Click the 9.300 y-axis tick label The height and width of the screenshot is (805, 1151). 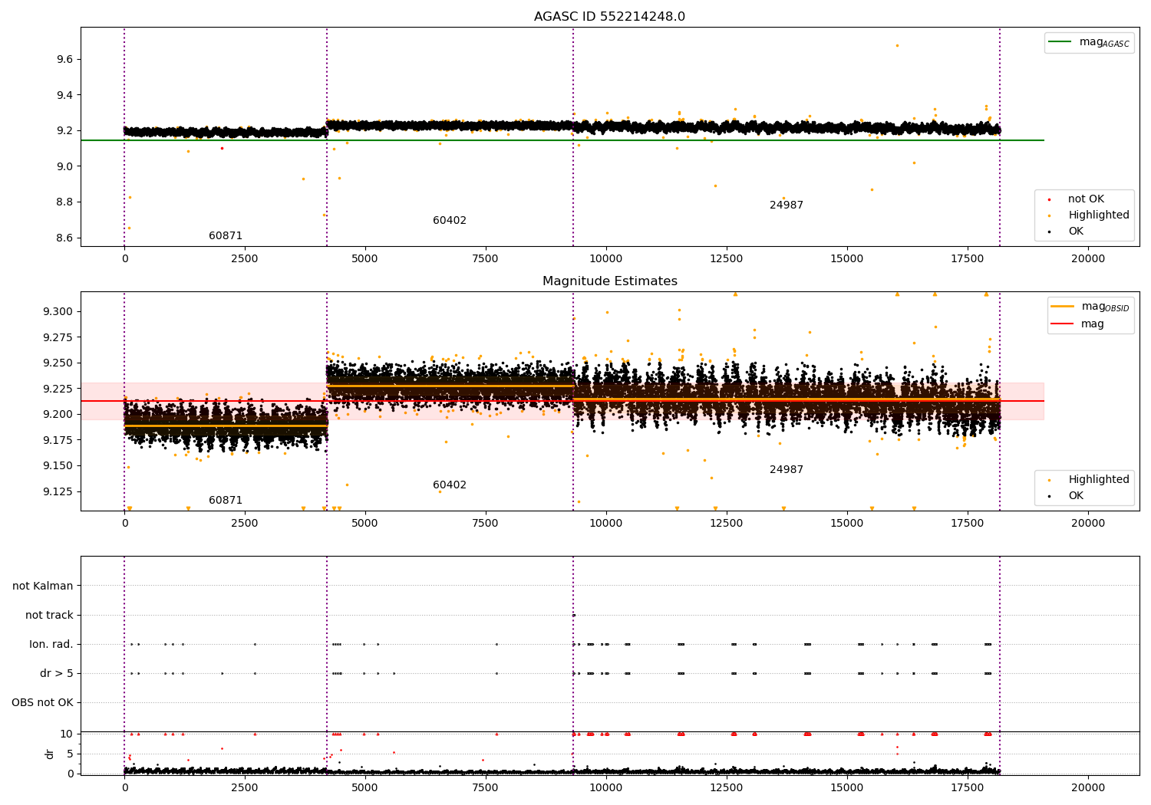pyautogui.click(x=58, y=311)
